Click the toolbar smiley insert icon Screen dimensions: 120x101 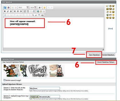click(x=44, y=8)
